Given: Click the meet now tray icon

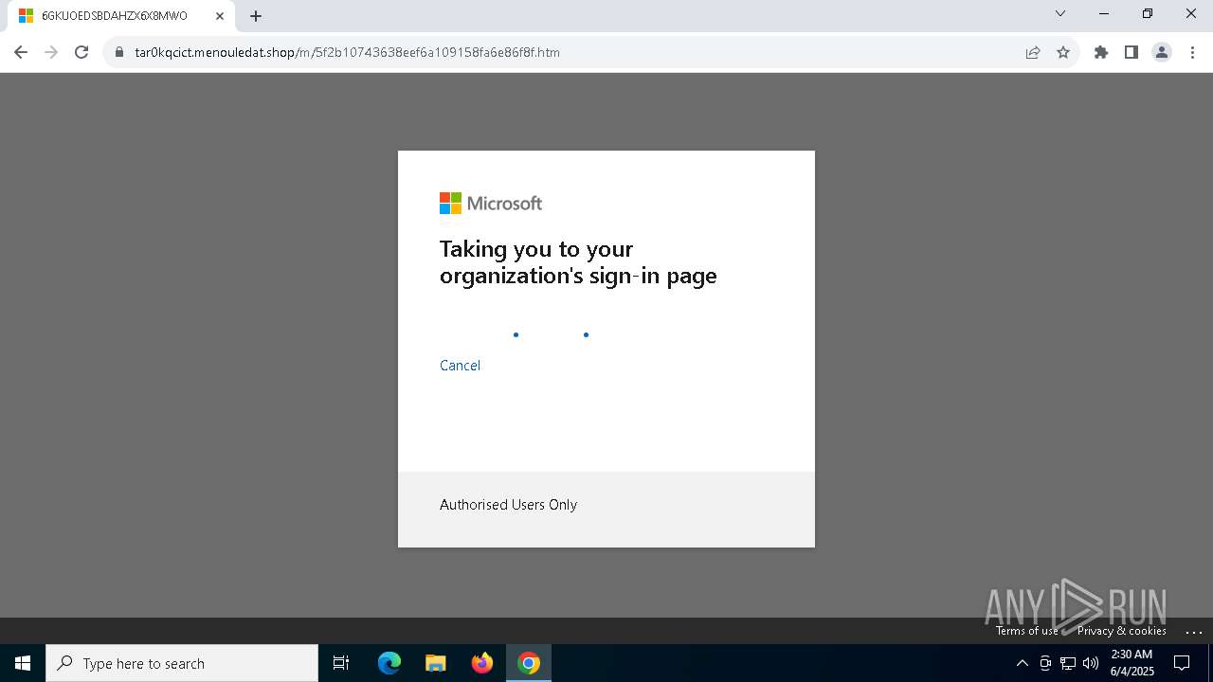Looking at the screenshot, I should tap(1045, 663).
